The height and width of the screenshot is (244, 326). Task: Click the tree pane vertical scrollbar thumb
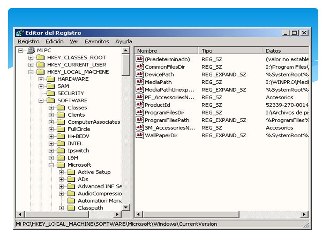tap(126, 65)
